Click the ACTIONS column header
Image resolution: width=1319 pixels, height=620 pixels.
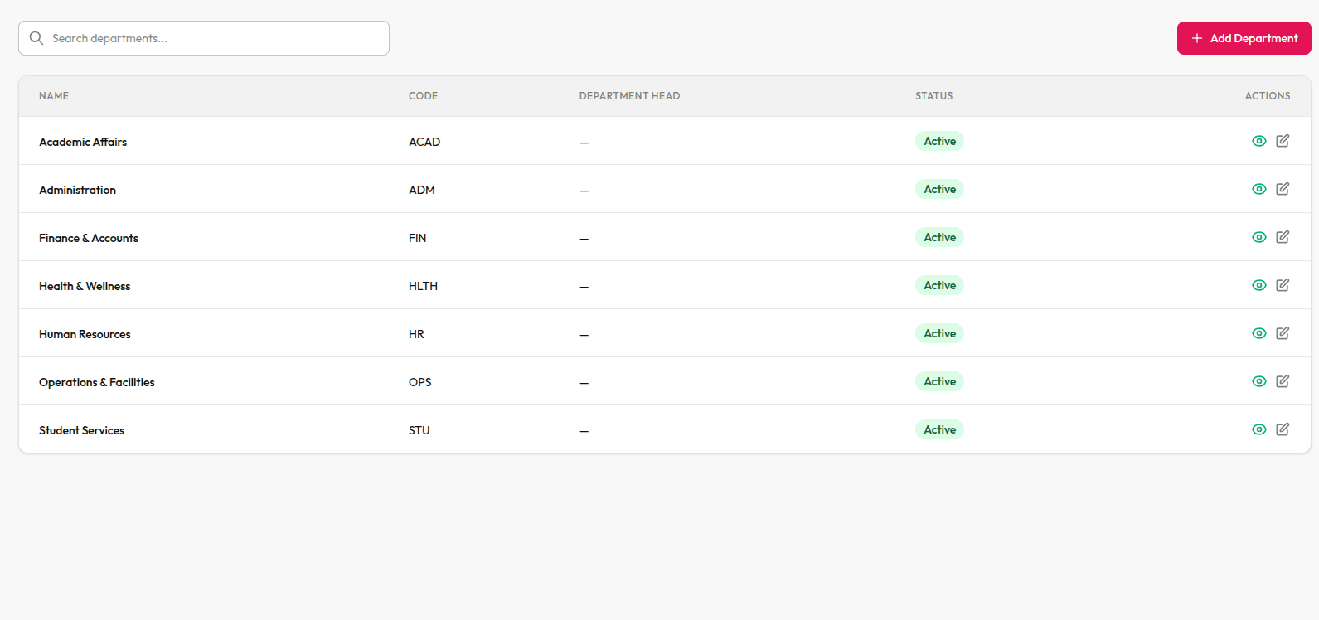click(1267, 96)
